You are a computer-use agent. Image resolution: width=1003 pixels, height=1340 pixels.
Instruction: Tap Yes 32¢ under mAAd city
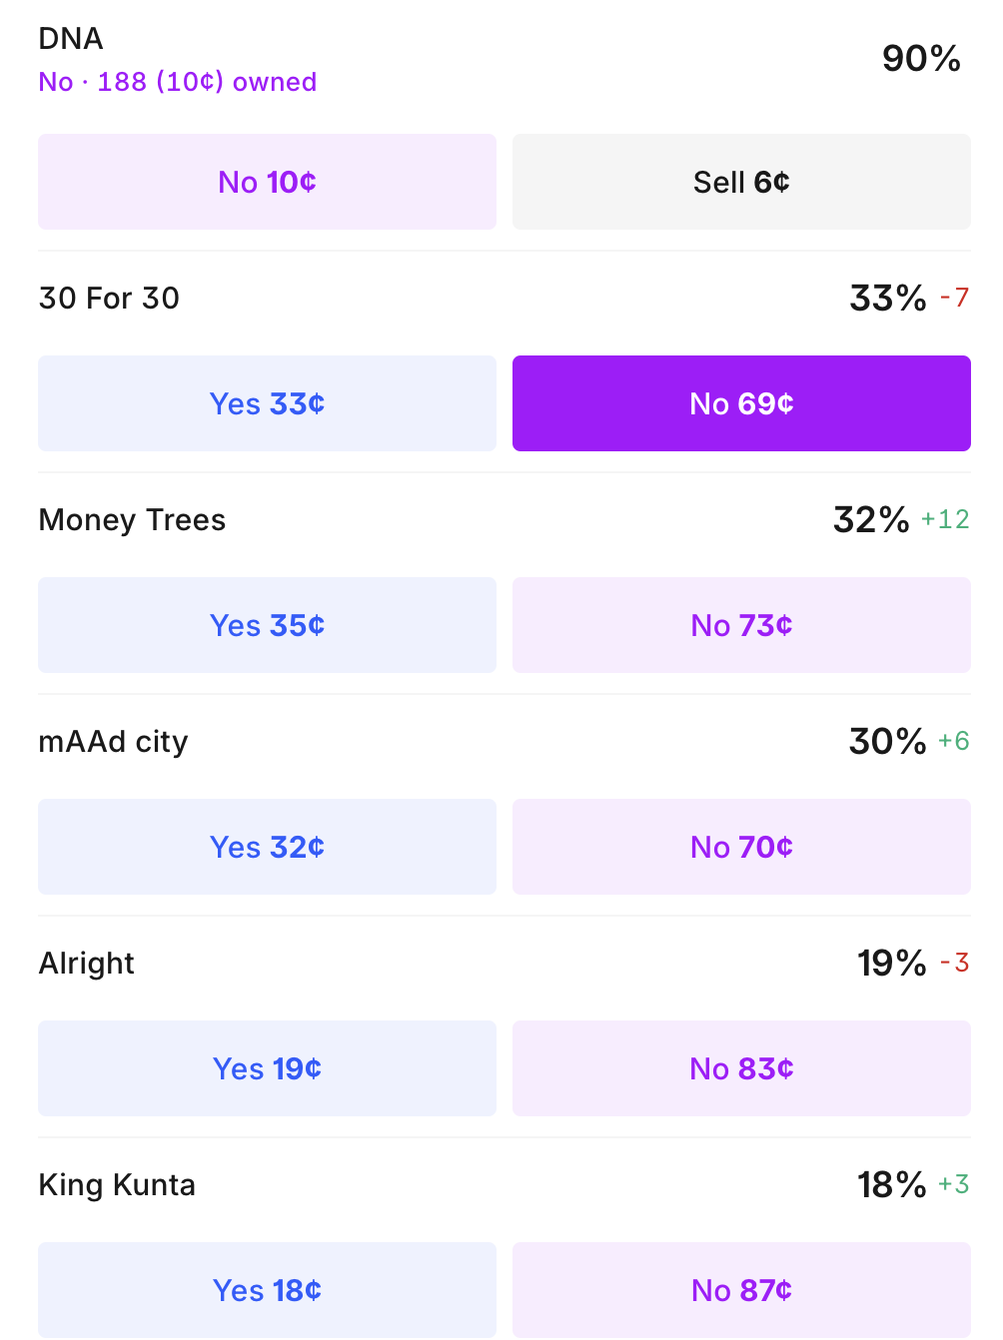(x=267, y=847)
